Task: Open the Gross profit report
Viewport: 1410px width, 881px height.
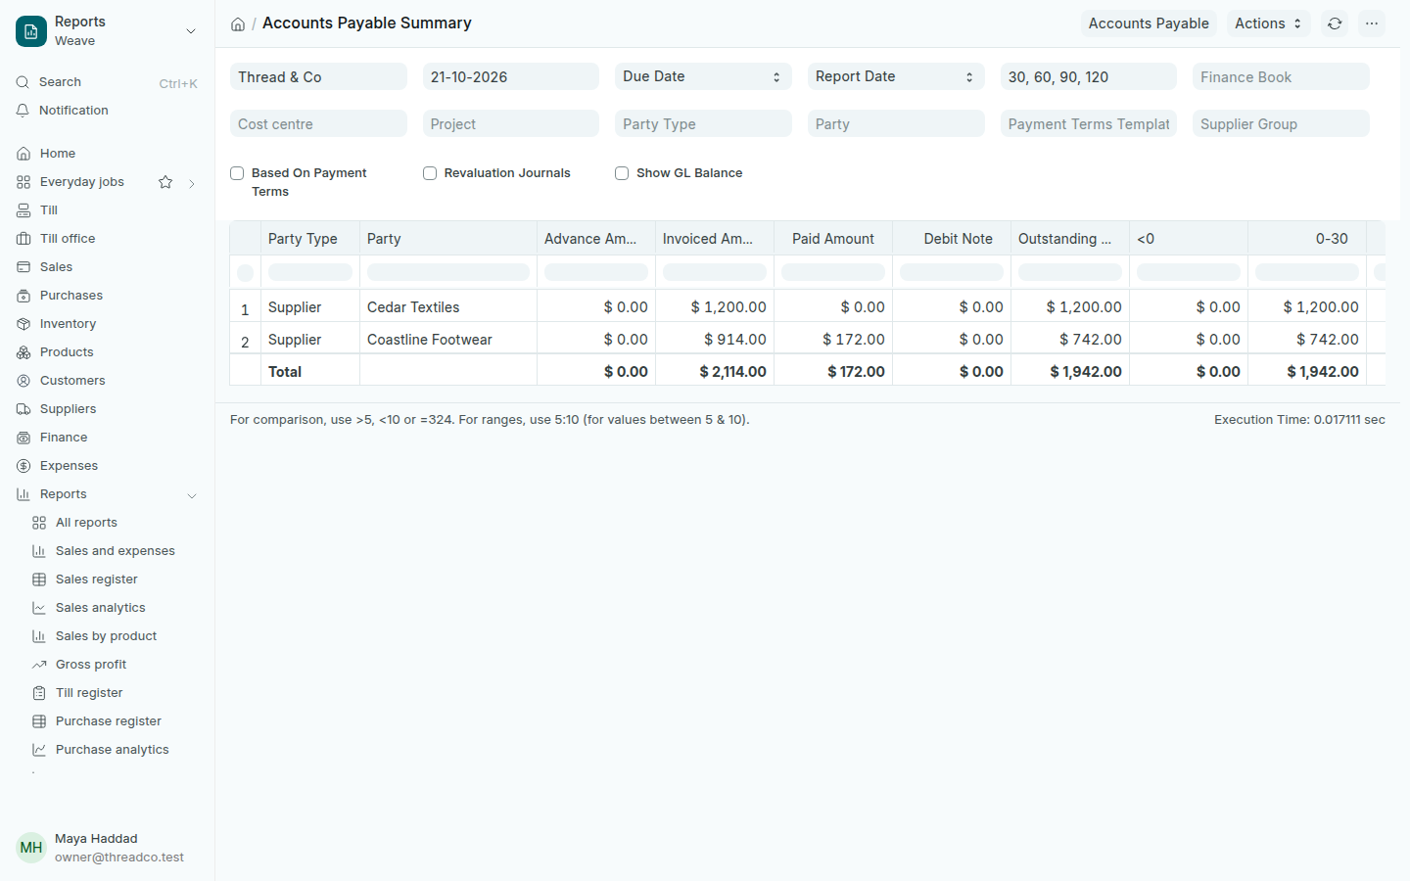Action: click(x=115, y=665)
